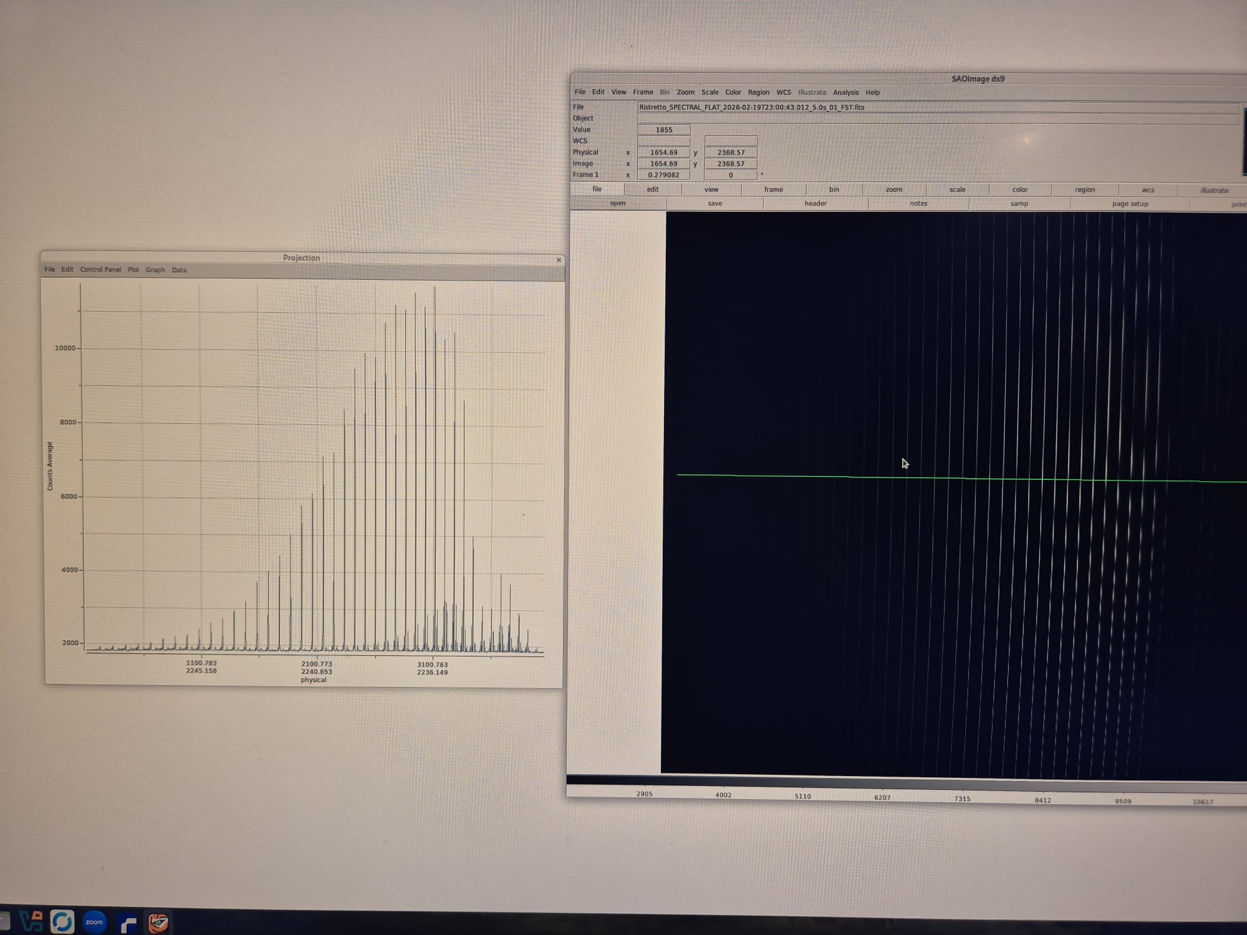Click the 'page setup' button in ds9

(x=1130, y=204)
